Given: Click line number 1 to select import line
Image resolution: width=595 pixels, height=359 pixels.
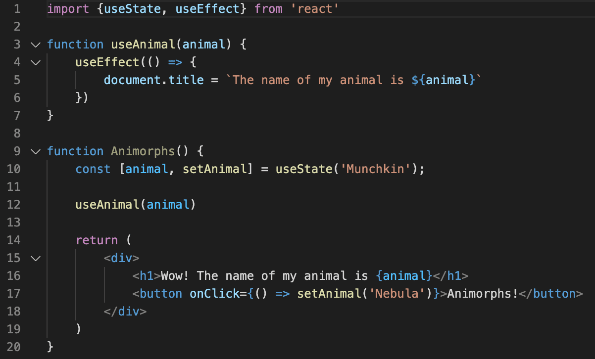Looking at the screenshot, I should point(17,8).
